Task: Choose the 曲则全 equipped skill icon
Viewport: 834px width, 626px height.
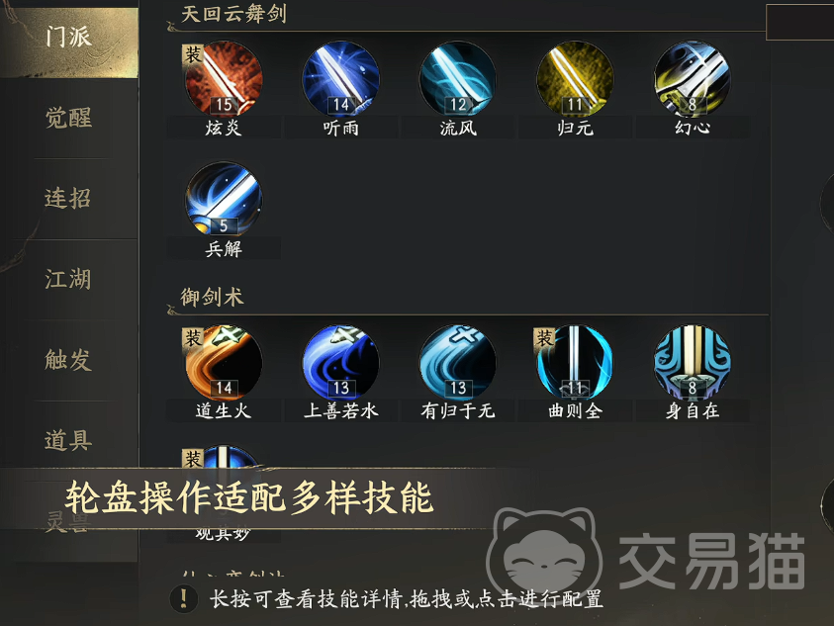Action: click(575, 362)
